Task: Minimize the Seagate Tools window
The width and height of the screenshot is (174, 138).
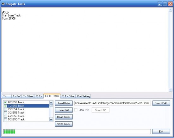Action: coord(160,4)
